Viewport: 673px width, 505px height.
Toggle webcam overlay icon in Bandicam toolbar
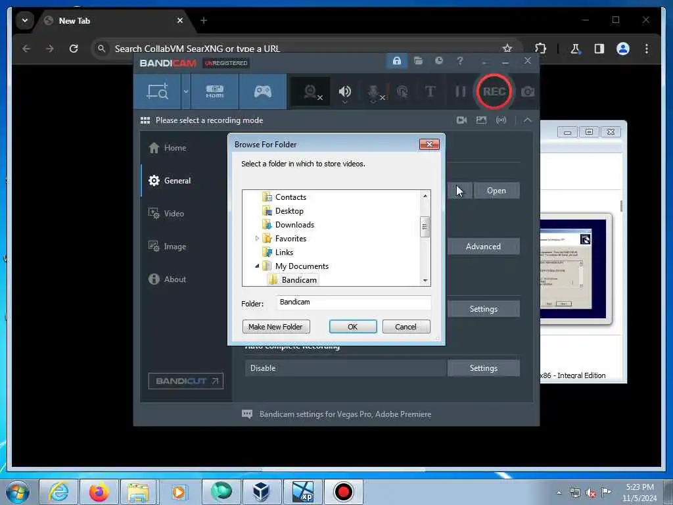(310, 91)
